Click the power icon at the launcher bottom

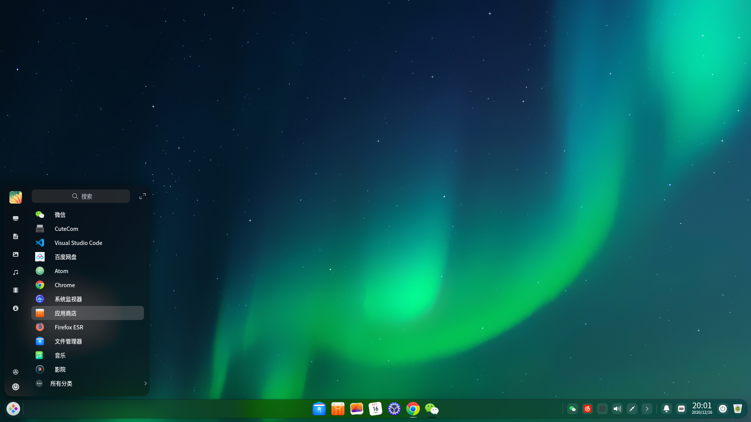tap(16, 386)
